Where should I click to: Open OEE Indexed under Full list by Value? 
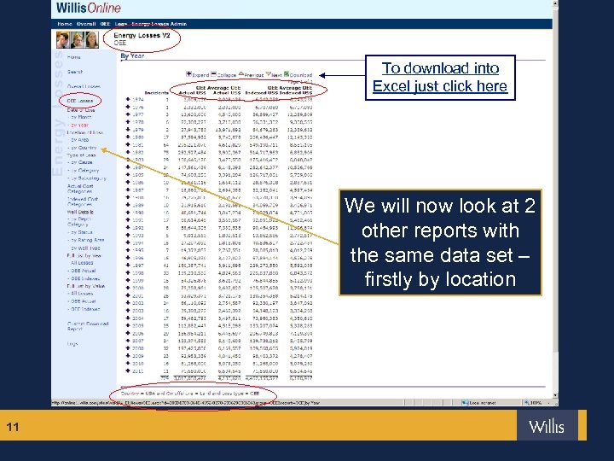[85, 309]
